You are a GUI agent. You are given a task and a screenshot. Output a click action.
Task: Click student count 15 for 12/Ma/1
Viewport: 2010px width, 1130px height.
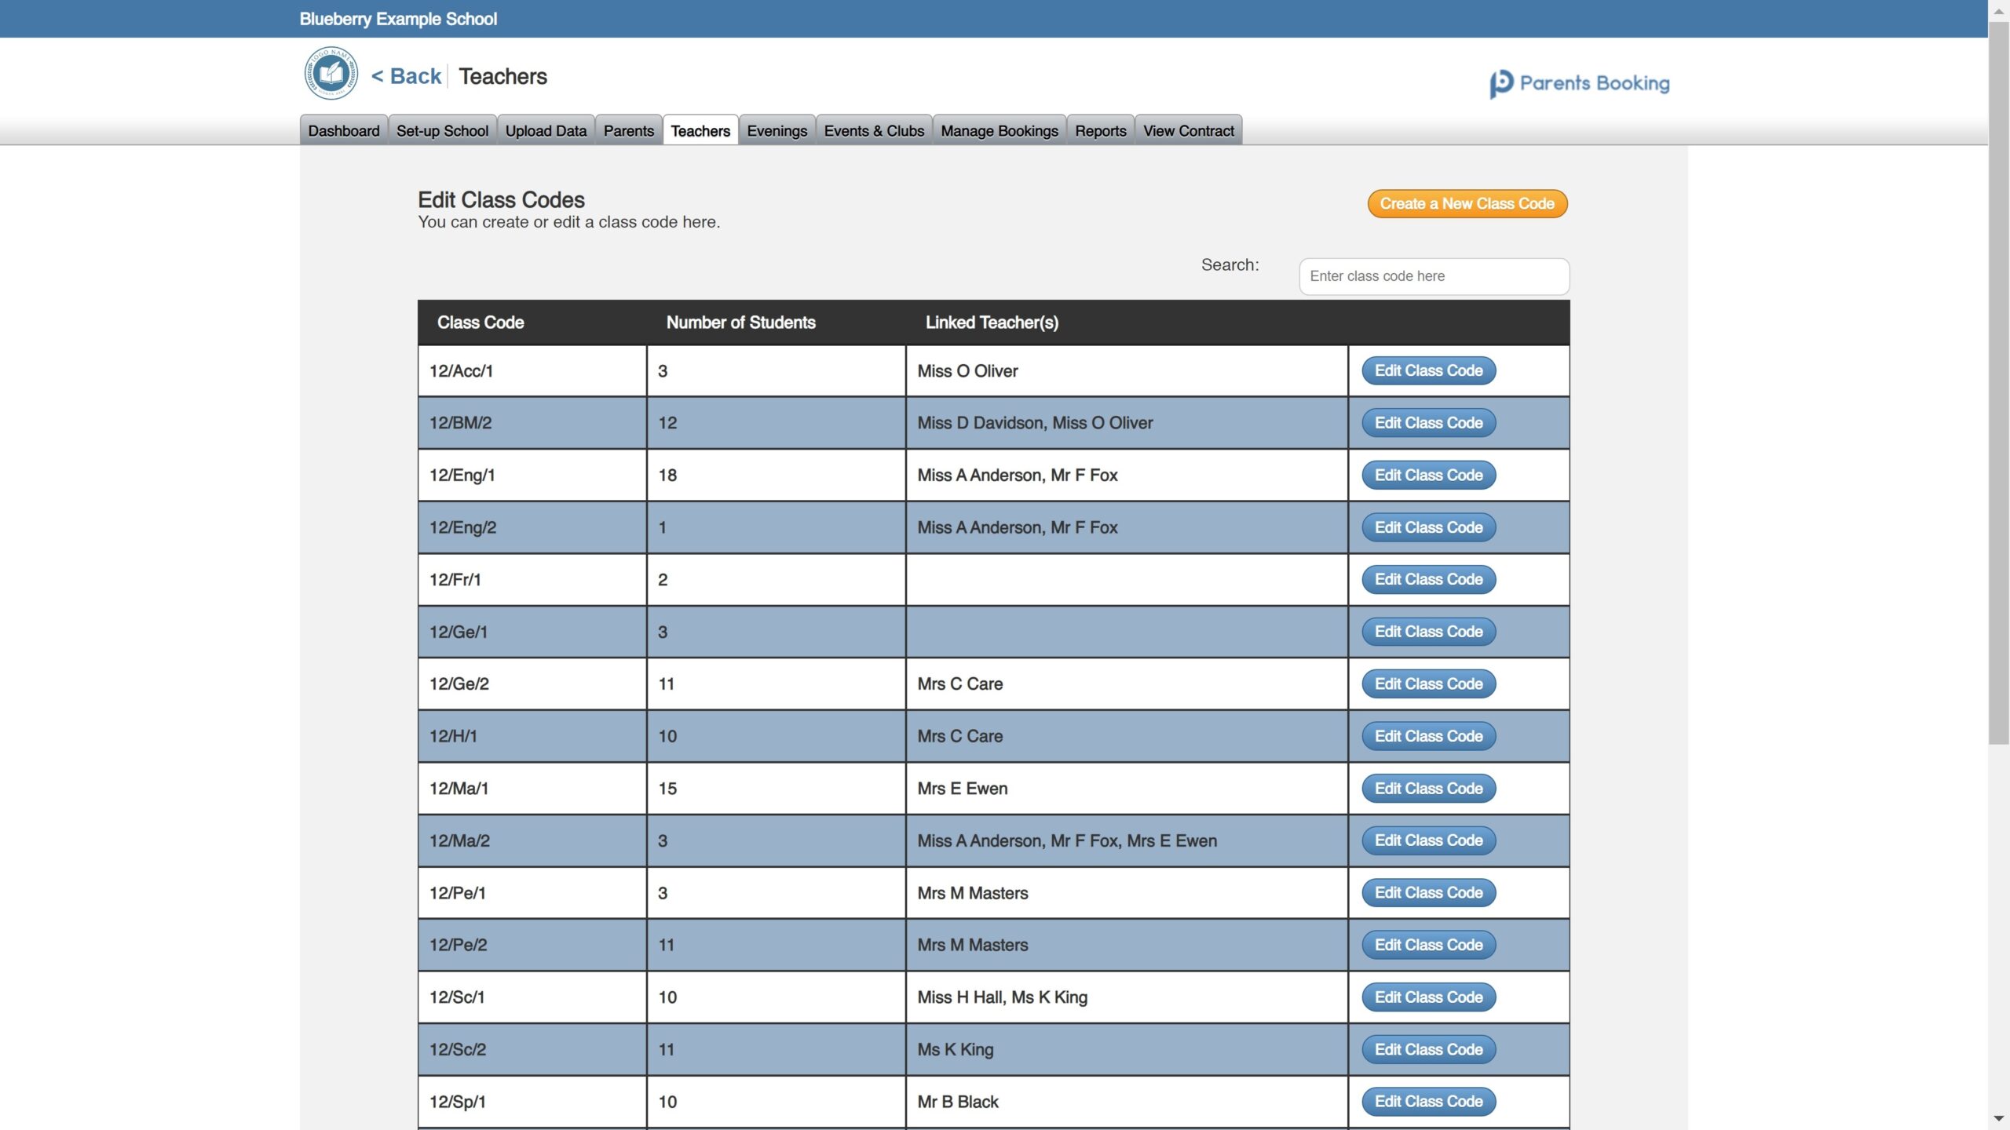[x=776, y=789]
